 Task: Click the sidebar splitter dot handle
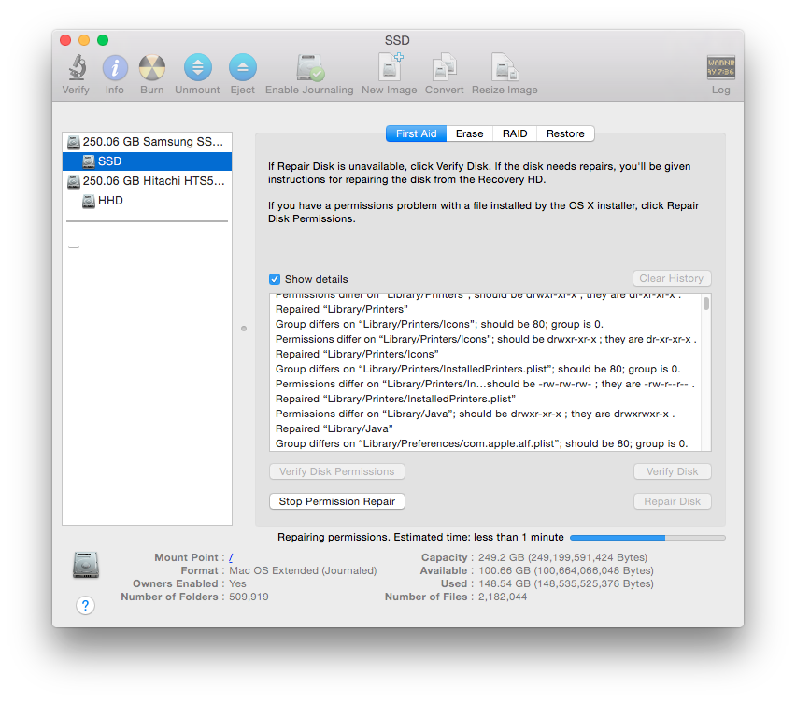click(244, 329)
